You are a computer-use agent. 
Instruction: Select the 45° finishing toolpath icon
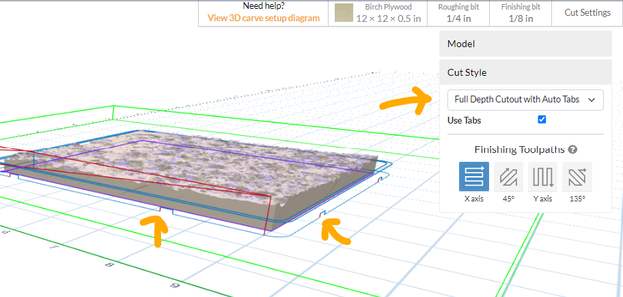click(508, 177)
